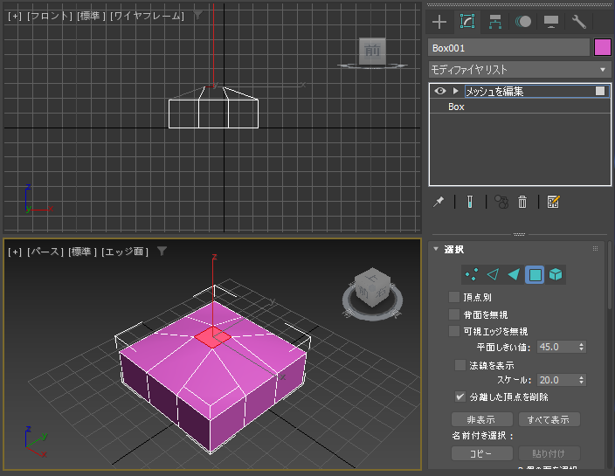This screenshot has width=615, height=476.
Task: Open the [フロント] view menu
Action: 50,16
